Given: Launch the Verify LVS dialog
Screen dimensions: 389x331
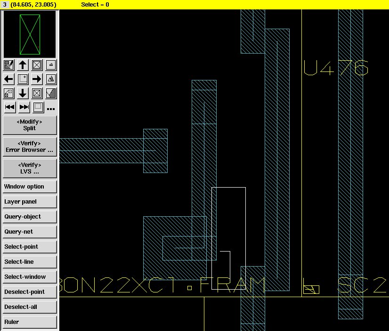Looking at the screenshot, I should click(30, 168).
